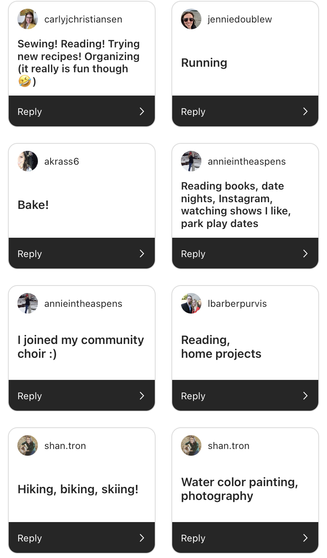Viewport: 327px width, 558px height.
Task: Tap jenniedoublew's avatar photo
Action: [x=191, y=19]
